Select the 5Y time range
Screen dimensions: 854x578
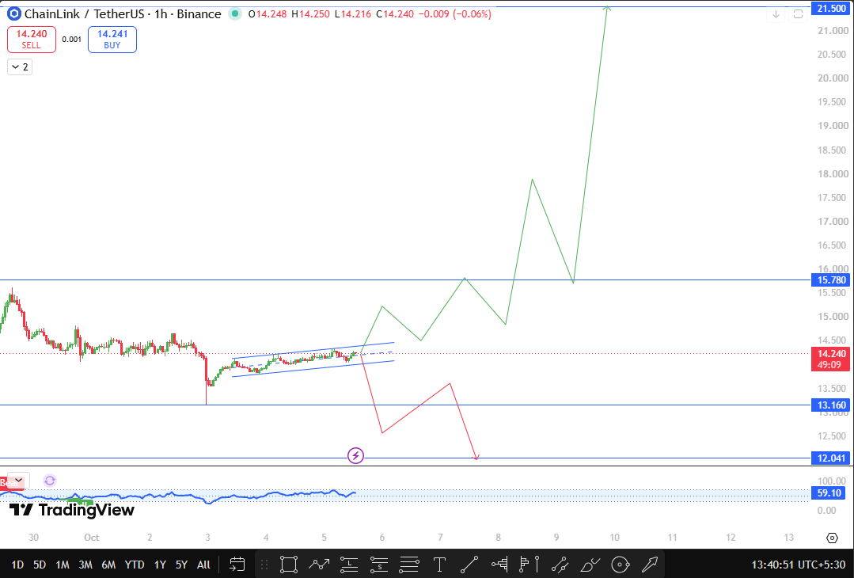coord(181,565)
